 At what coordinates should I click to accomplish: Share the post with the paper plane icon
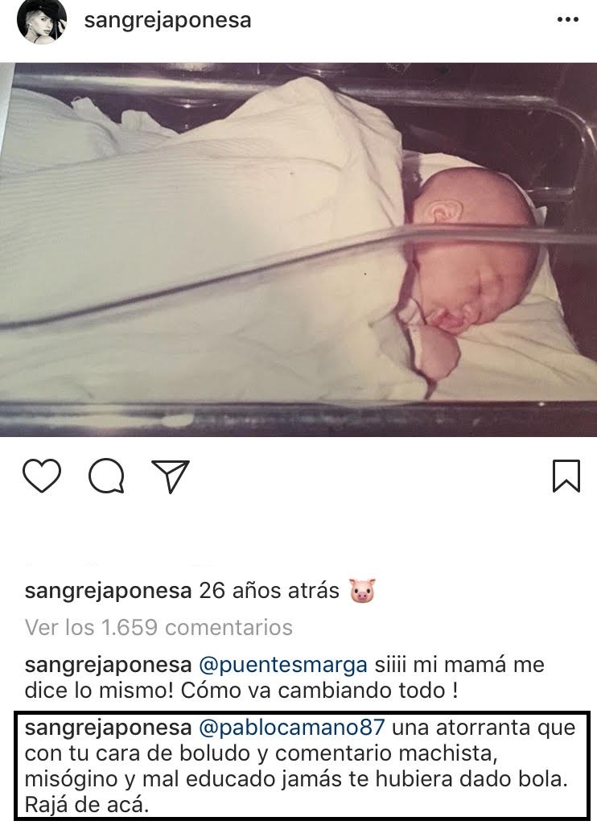171,476
